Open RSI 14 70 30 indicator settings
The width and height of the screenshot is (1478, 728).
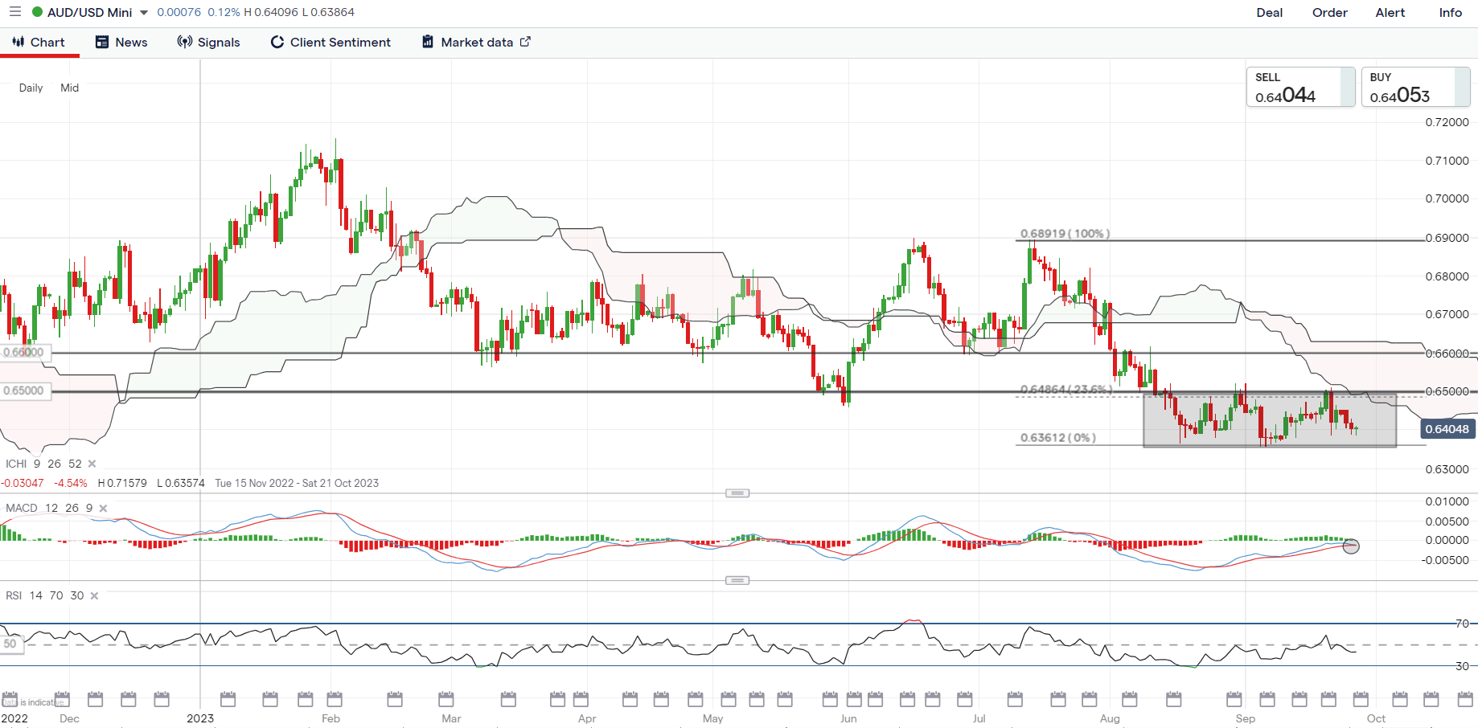(x=44, y=595)
